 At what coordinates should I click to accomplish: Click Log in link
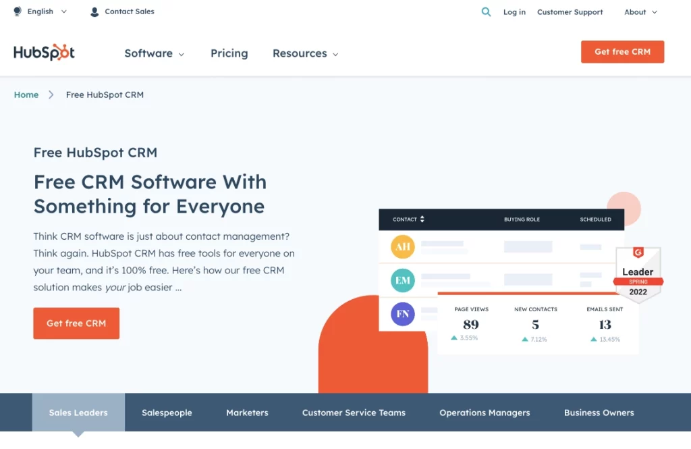pos(514,12)
